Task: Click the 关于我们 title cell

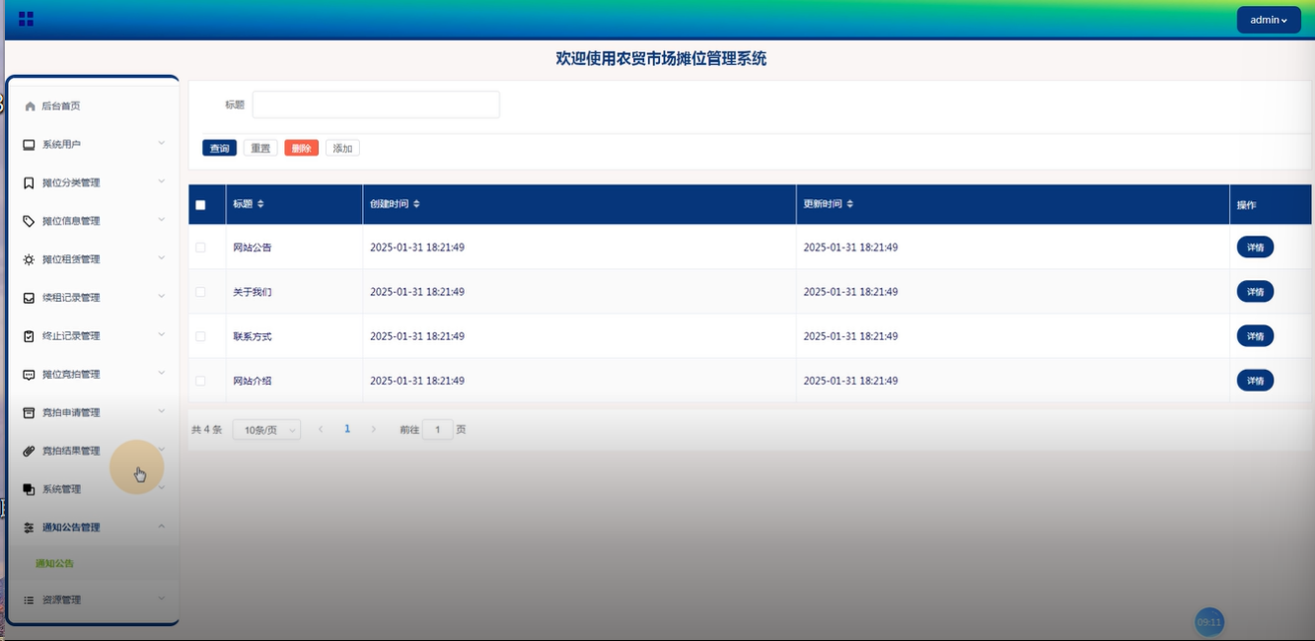Action: pos(253,292)
